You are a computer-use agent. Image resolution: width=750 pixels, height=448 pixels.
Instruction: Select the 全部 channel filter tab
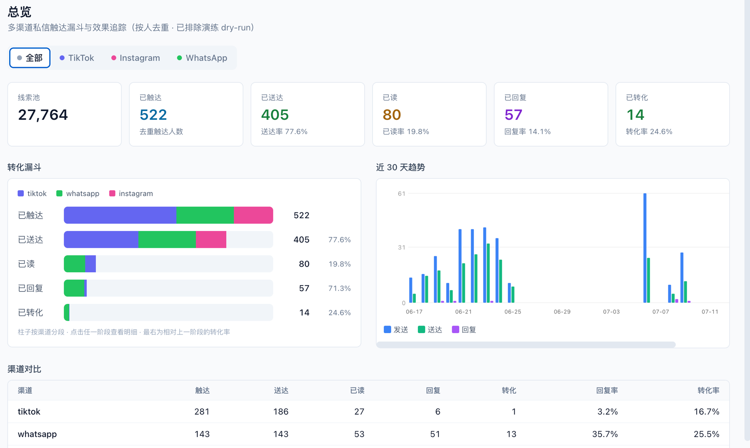(30, 58)
